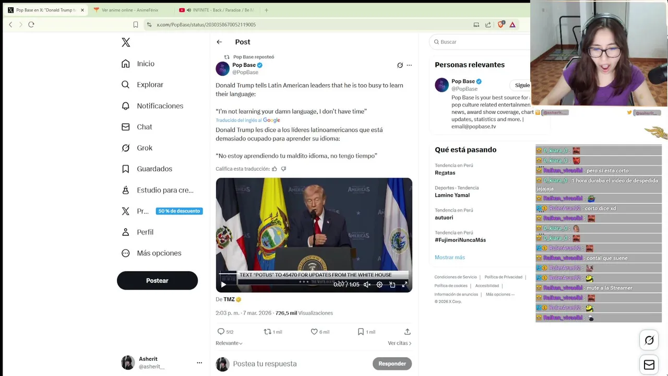Screen dimensions: 668x376
Task: Open account menu dots beside Asherit
Action: click(199, 362)
